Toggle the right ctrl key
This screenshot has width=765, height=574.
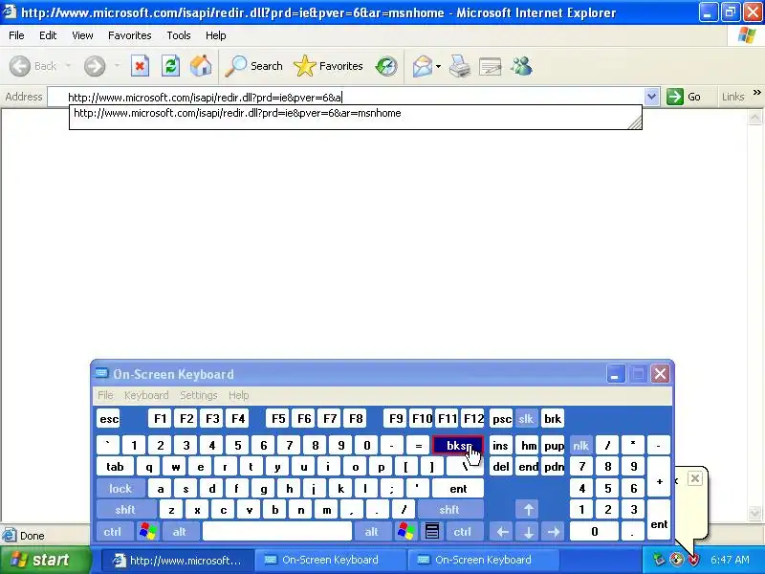pos(463,532)
